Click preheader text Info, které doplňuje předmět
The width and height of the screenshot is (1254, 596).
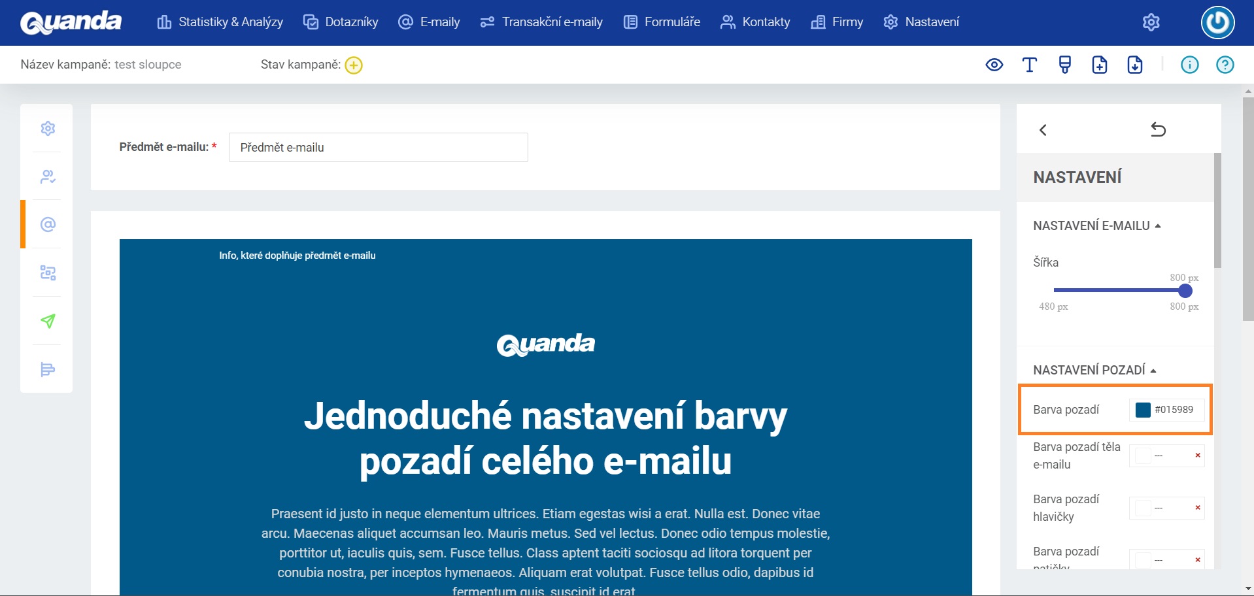click(x=297, y=256)
